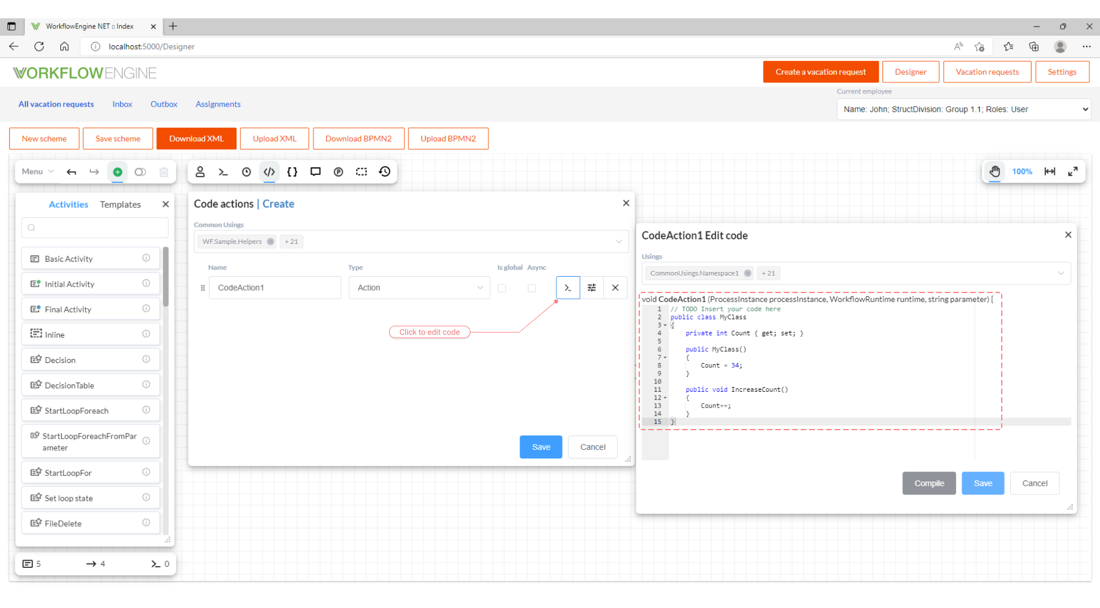Viewport: 1100px width, 608px height.
Task: Open the Actors person icon
Action: click(200, 172)
